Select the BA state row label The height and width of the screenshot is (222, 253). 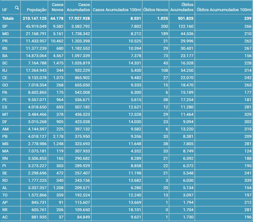5,56
